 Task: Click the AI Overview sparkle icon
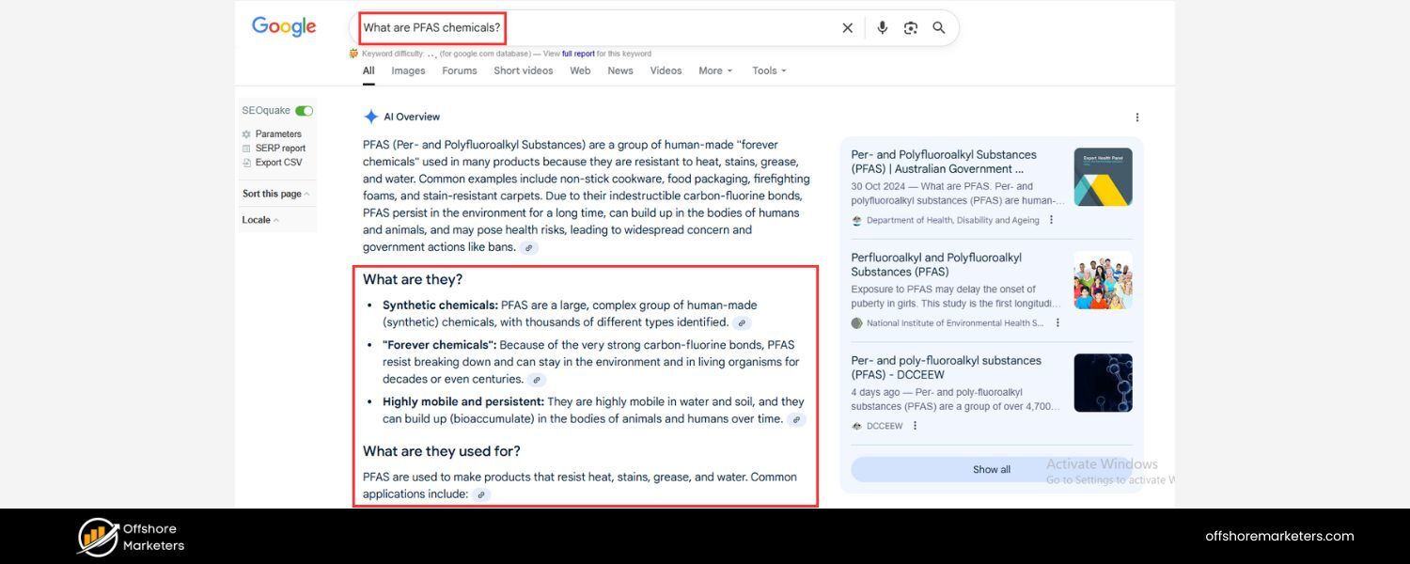pyautogui.click(x=370, y=116)
